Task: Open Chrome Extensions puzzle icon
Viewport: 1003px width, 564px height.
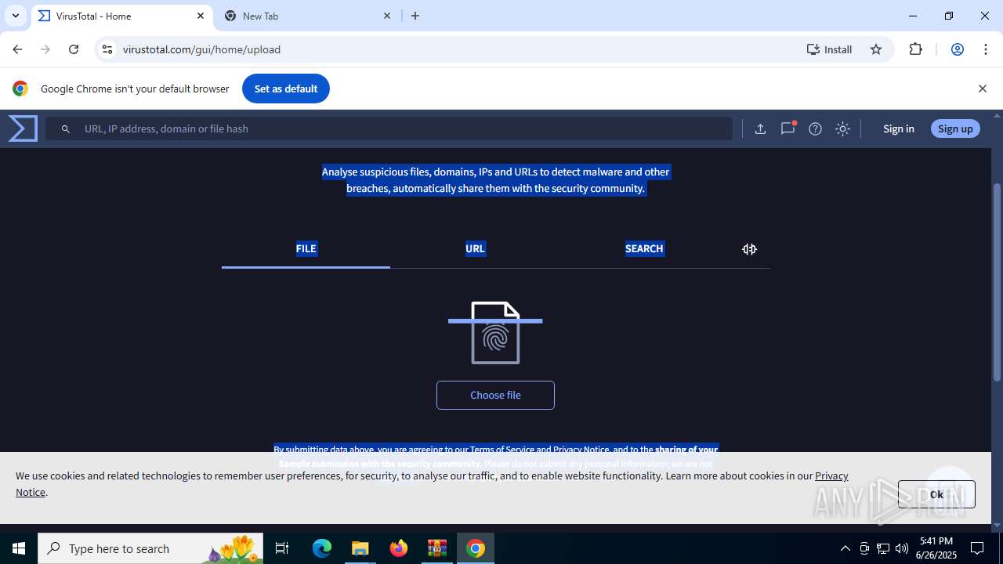Action: 915,49
